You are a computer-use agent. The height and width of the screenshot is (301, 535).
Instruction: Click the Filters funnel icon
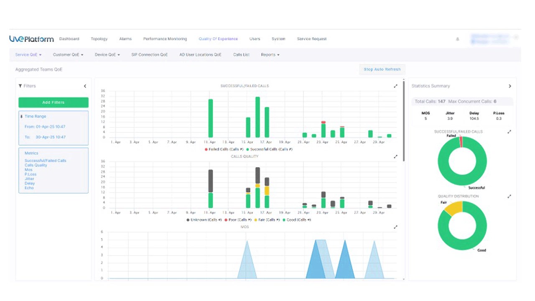tap(20, 86)
